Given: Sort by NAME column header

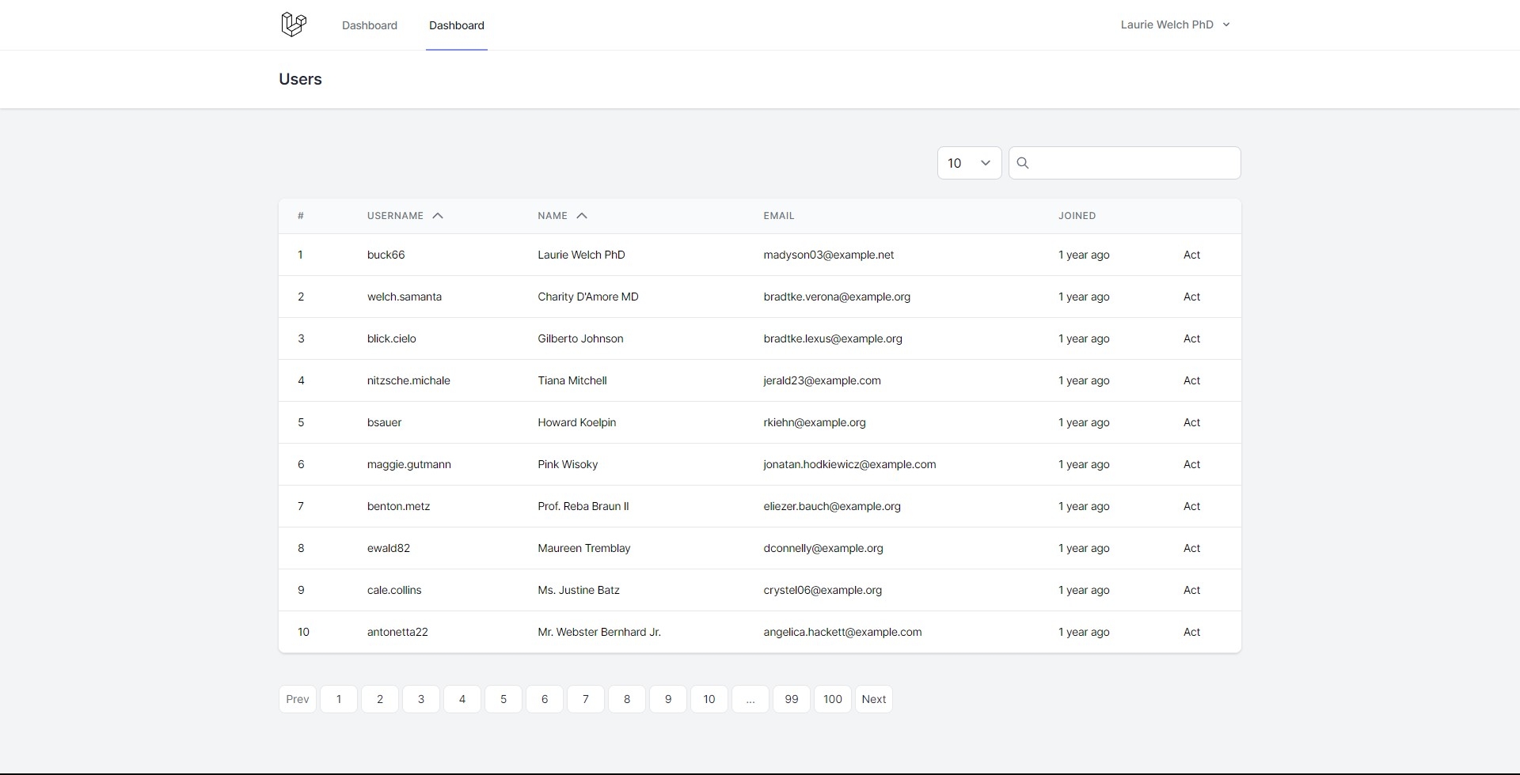Looking at the screenshot, I should (553, 216).
